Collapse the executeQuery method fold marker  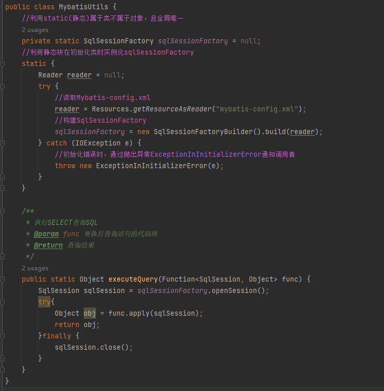tap(3, 279)
